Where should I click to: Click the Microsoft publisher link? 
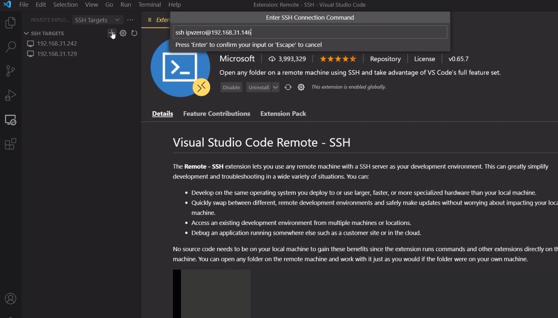(x=237, y=59)
